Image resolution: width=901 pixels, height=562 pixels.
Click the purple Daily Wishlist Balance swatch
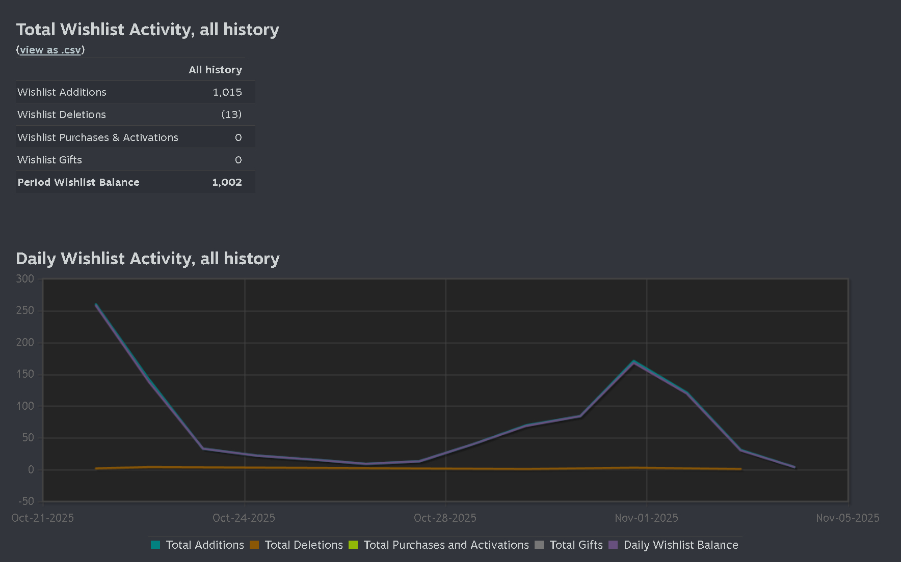click(613, 545)
